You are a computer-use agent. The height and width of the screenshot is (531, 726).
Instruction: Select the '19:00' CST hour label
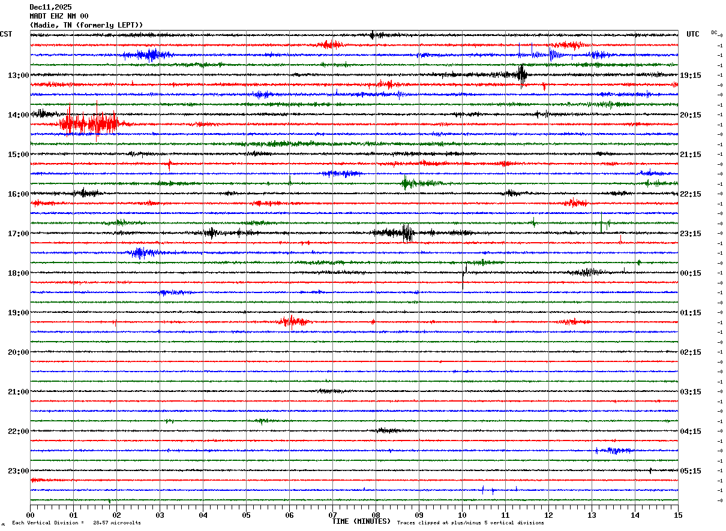coord(19,313)
